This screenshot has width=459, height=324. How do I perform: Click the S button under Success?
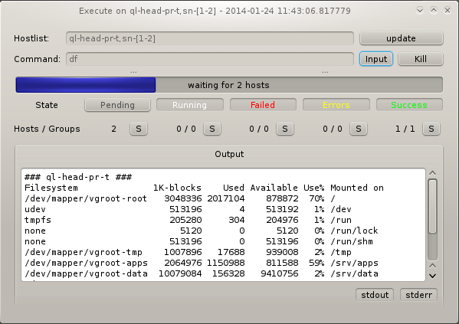(x=431, y=129)
